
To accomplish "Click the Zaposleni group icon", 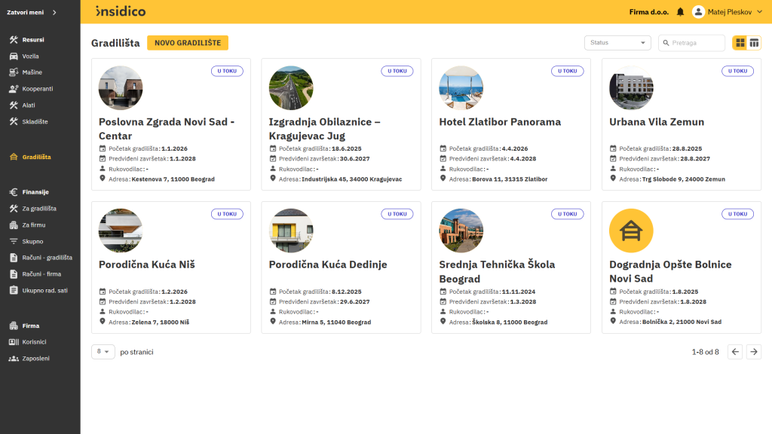I will click(x=14, y=359).
